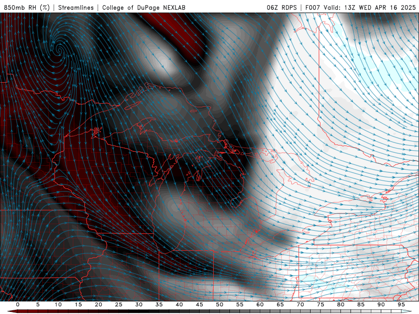The width and height of the screenshot is (419, 314).
Task: Click the 50 value on color scale
Action: click(x=219, y=305)
